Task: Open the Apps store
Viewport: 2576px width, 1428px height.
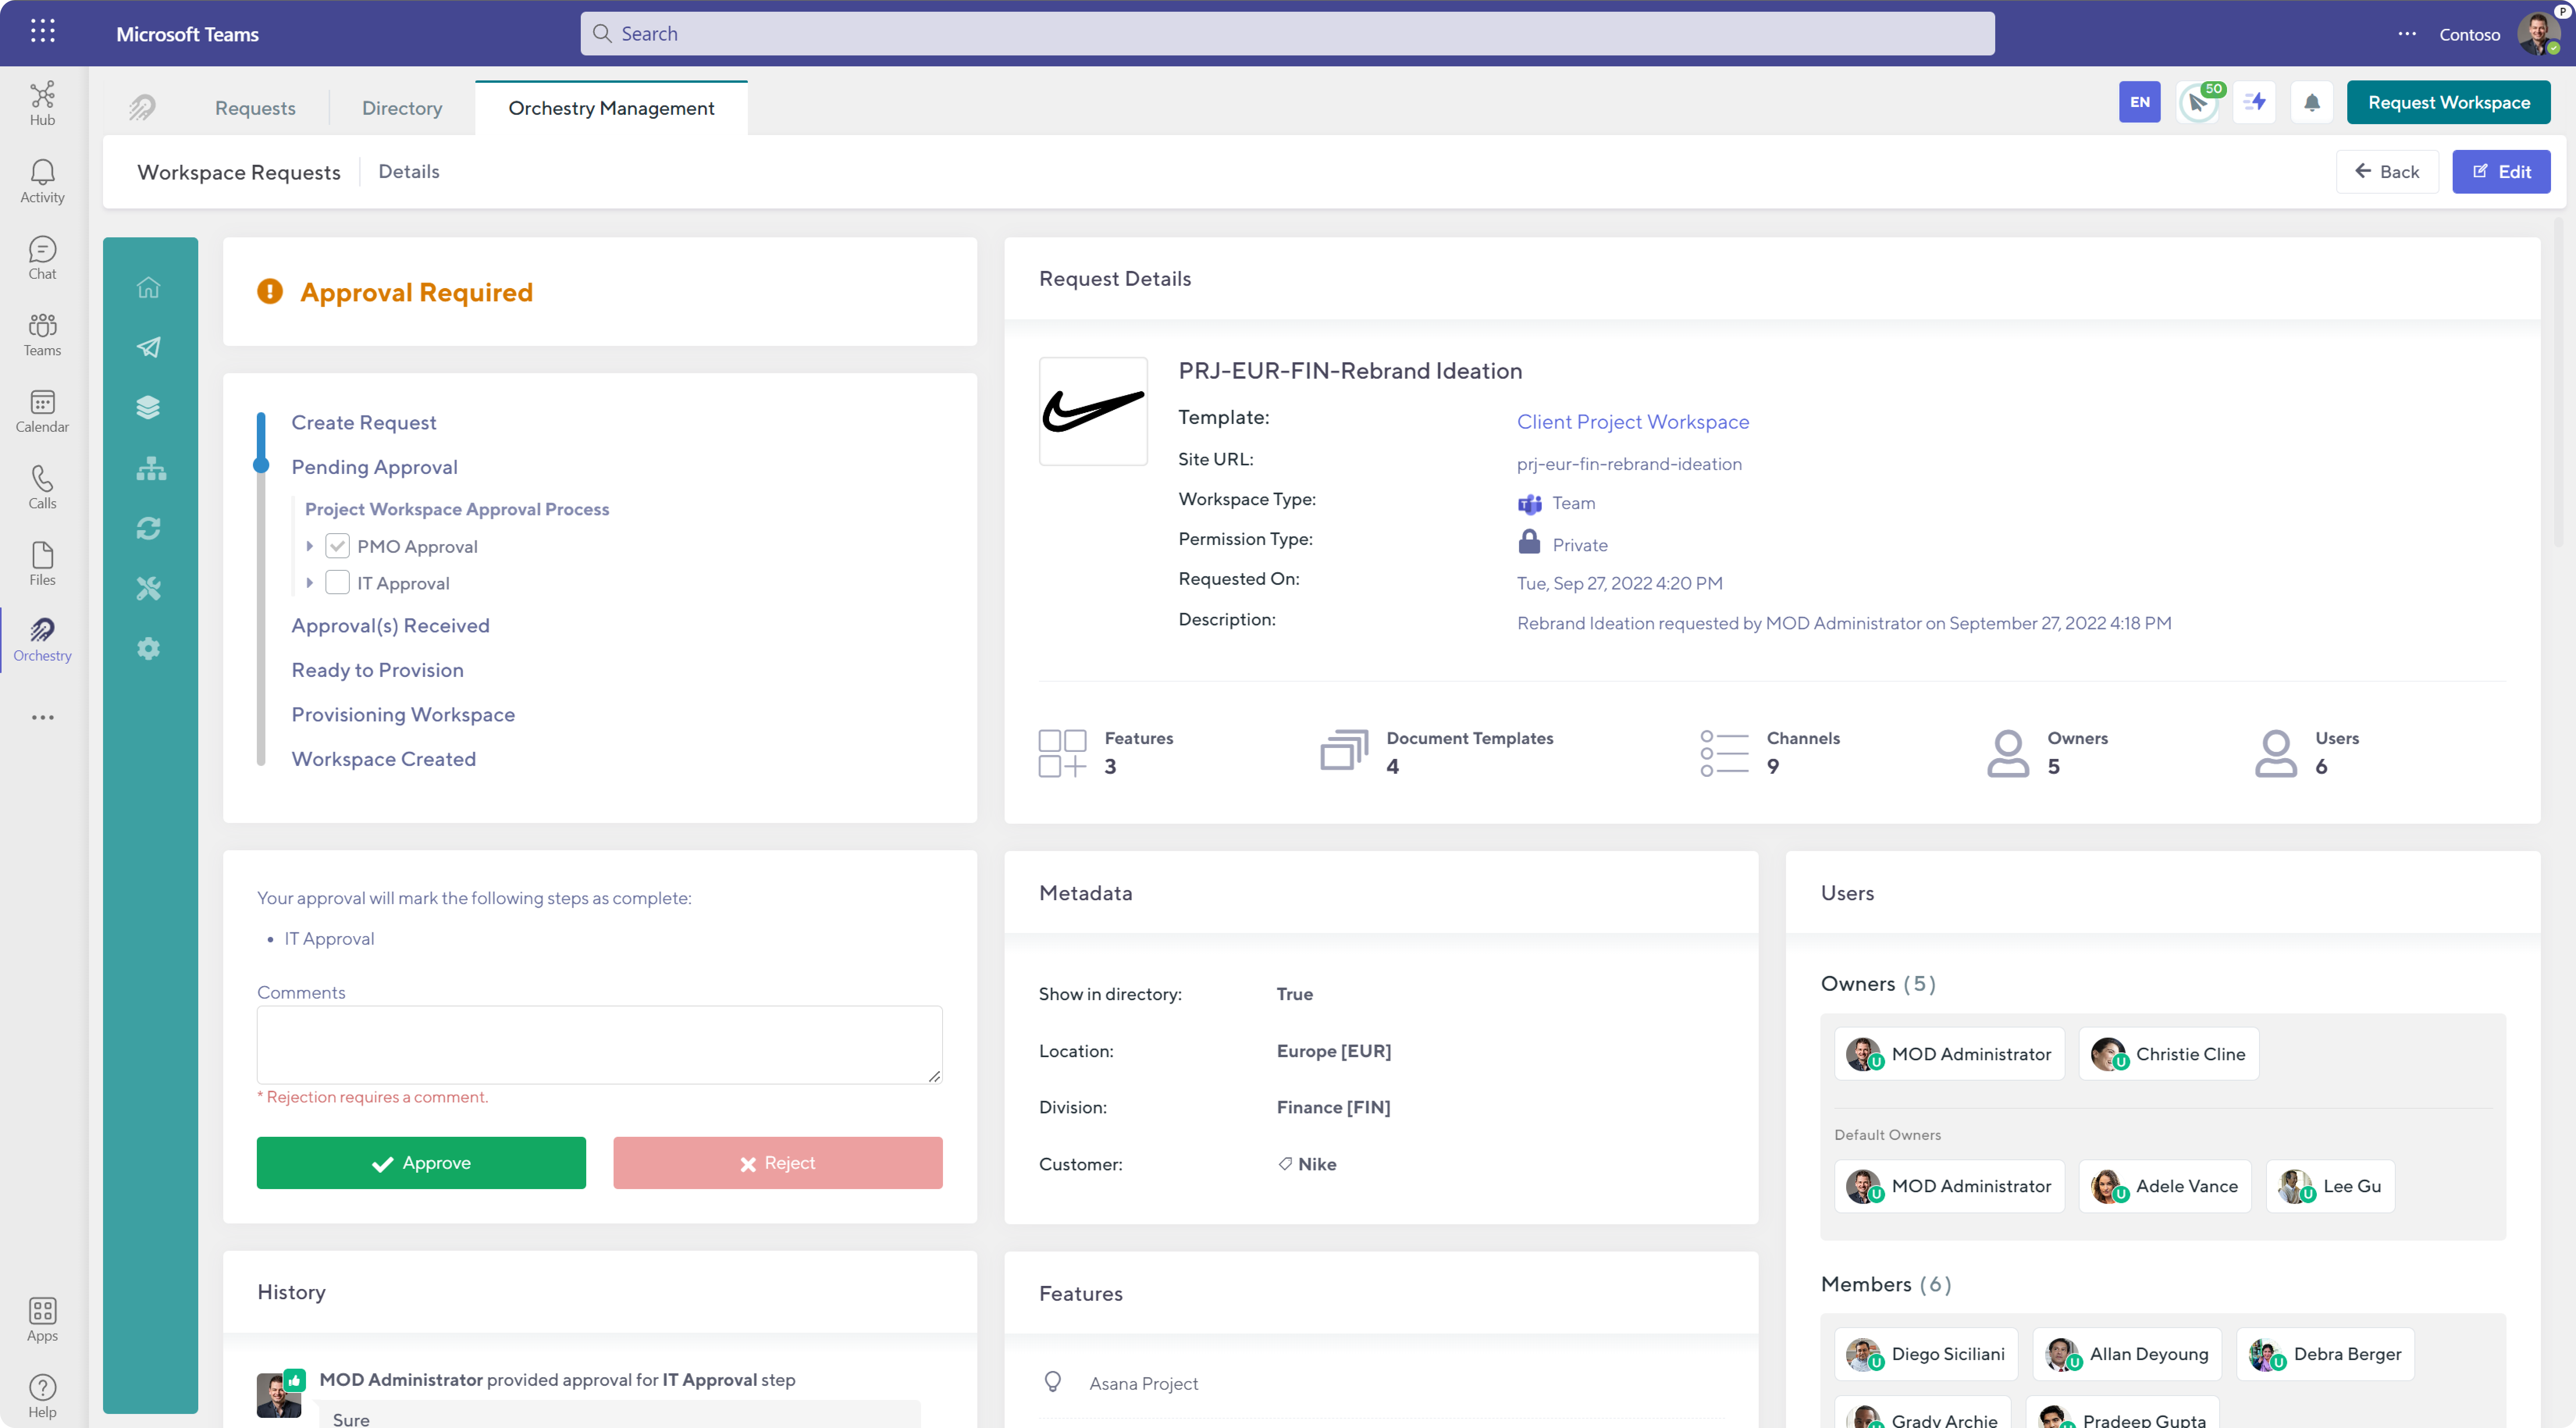Action: pos(42,1320)
